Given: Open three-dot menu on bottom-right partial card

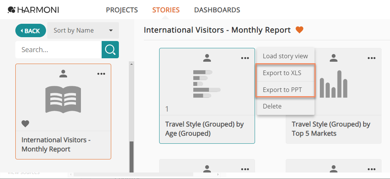Looking at the screenshot, I should [372, 169].
